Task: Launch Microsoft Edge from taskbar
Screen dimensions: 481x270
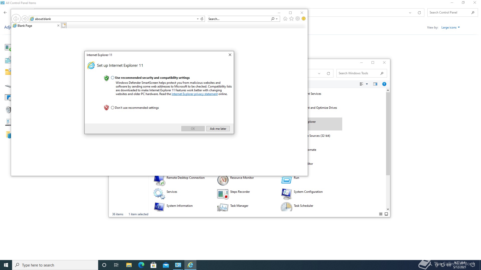Action: (x=141, y=265)
